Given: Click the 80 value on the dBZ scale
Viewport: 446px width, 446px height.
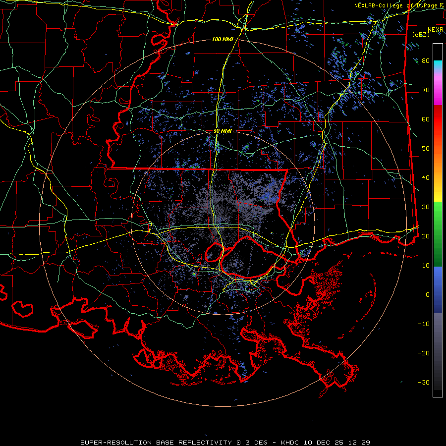Looking at the screenshot, I should [426, 61].
